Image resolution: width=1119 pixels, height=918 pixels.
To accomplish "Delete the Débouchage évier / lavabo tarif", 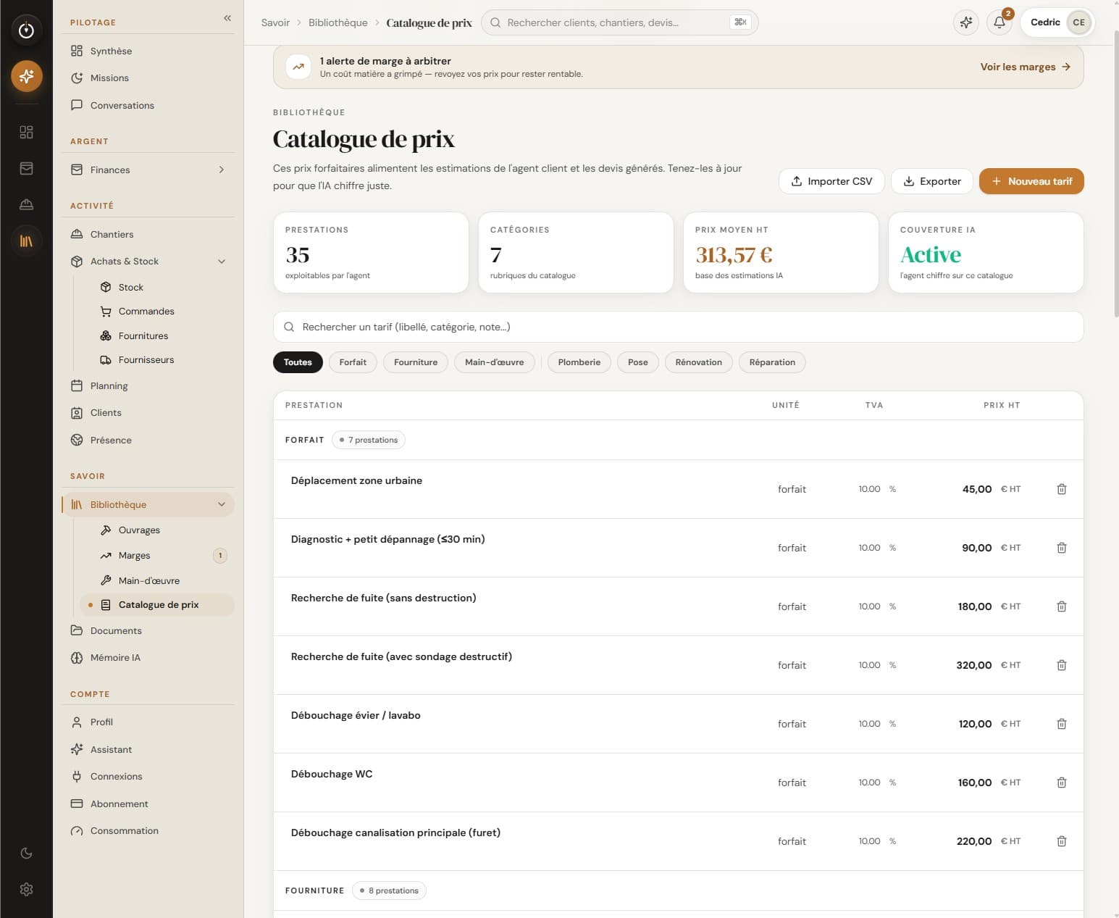I will pos(1062,724).
